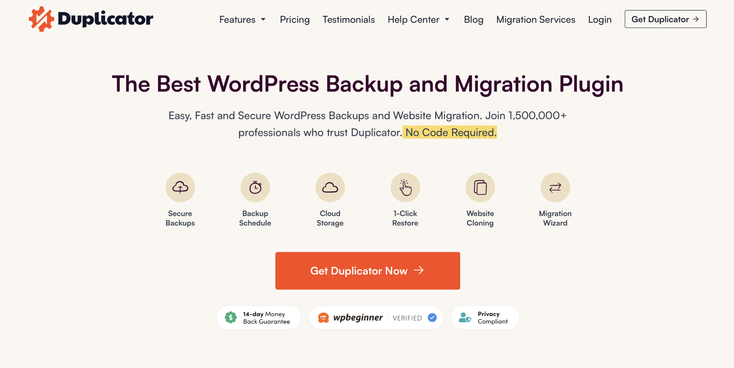Go to Testimonials in the nav bar
Viewport: 734px width, 368px height.
(348, 19)
